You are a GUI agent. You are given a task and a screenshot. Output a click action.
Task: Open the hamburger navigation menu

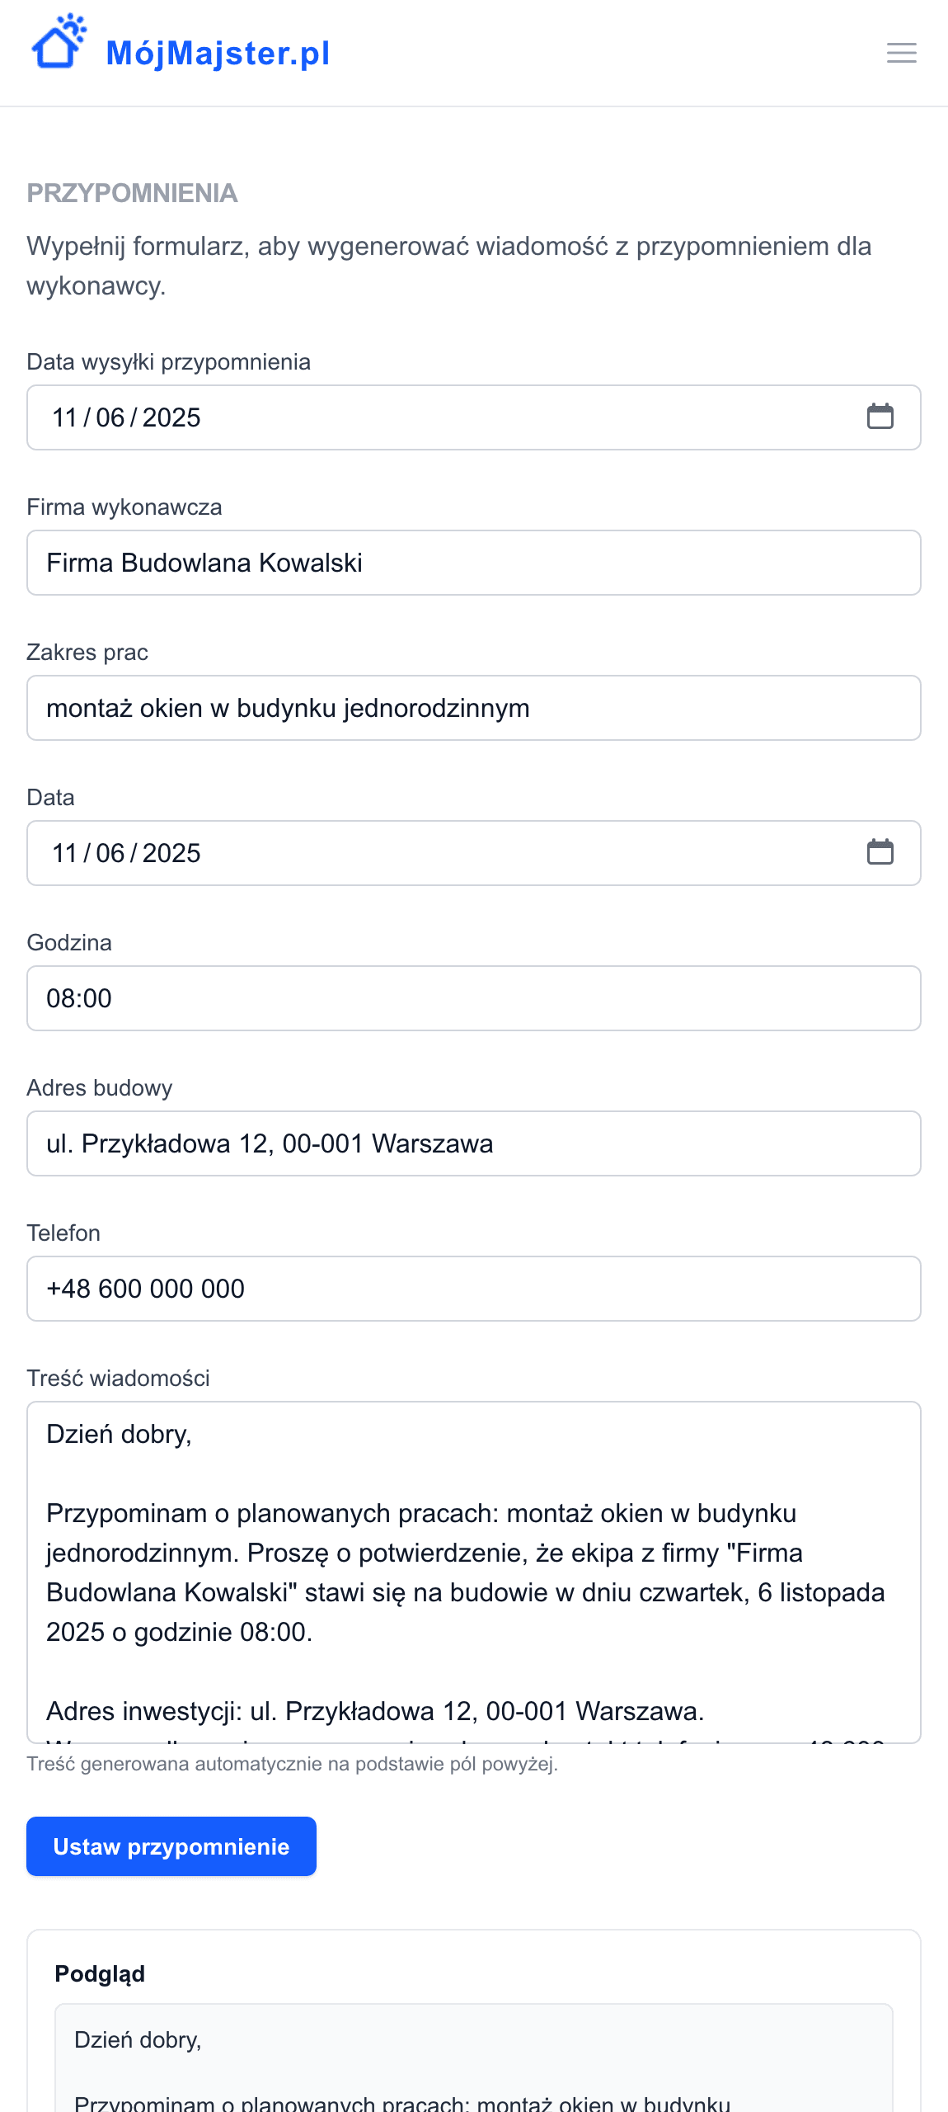point(901,53)
